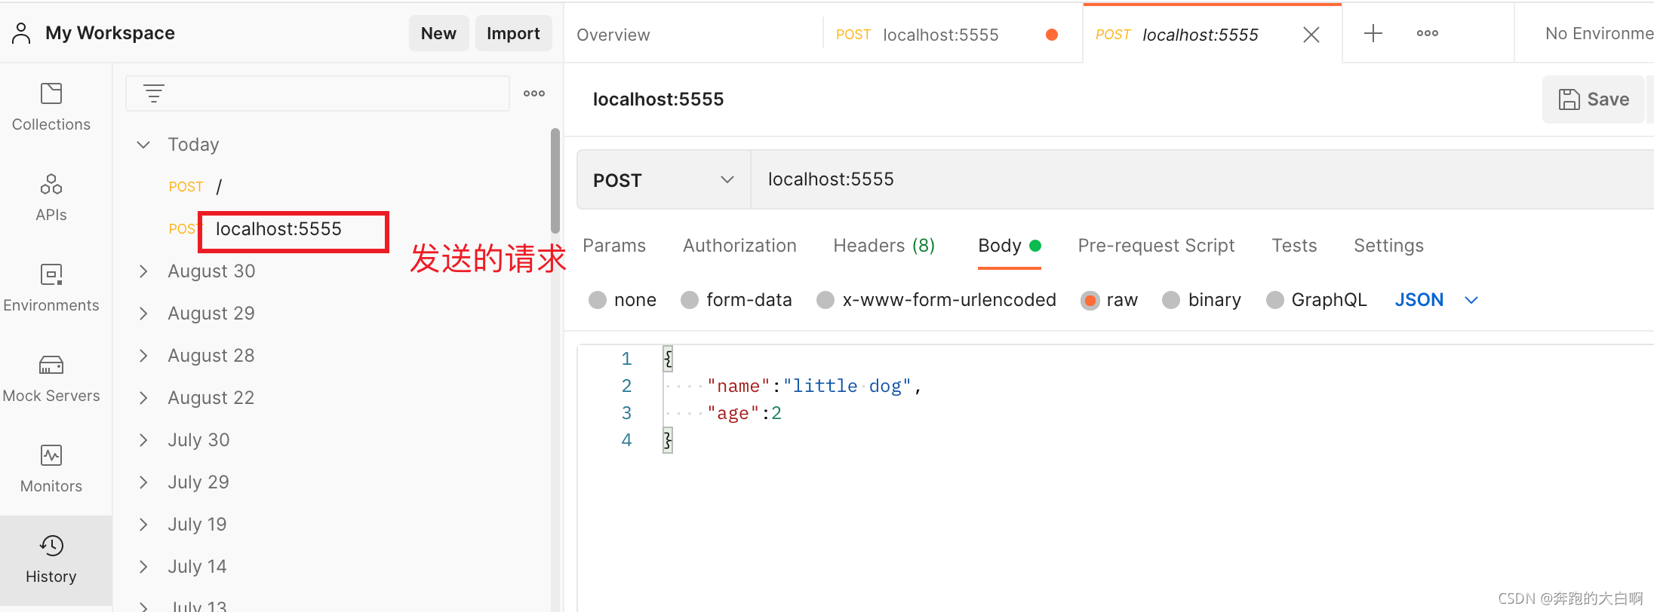
Task: Save the request with Save button
Action: (1594, 99)
